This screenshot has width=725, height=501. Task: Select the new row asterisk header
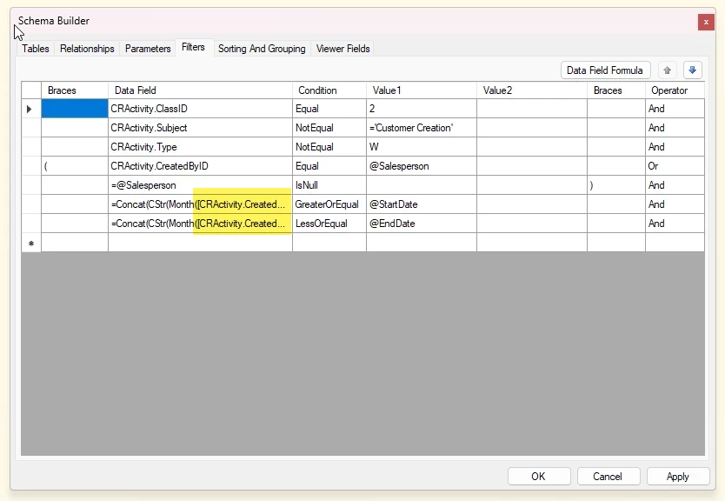[x=31, y=243]
